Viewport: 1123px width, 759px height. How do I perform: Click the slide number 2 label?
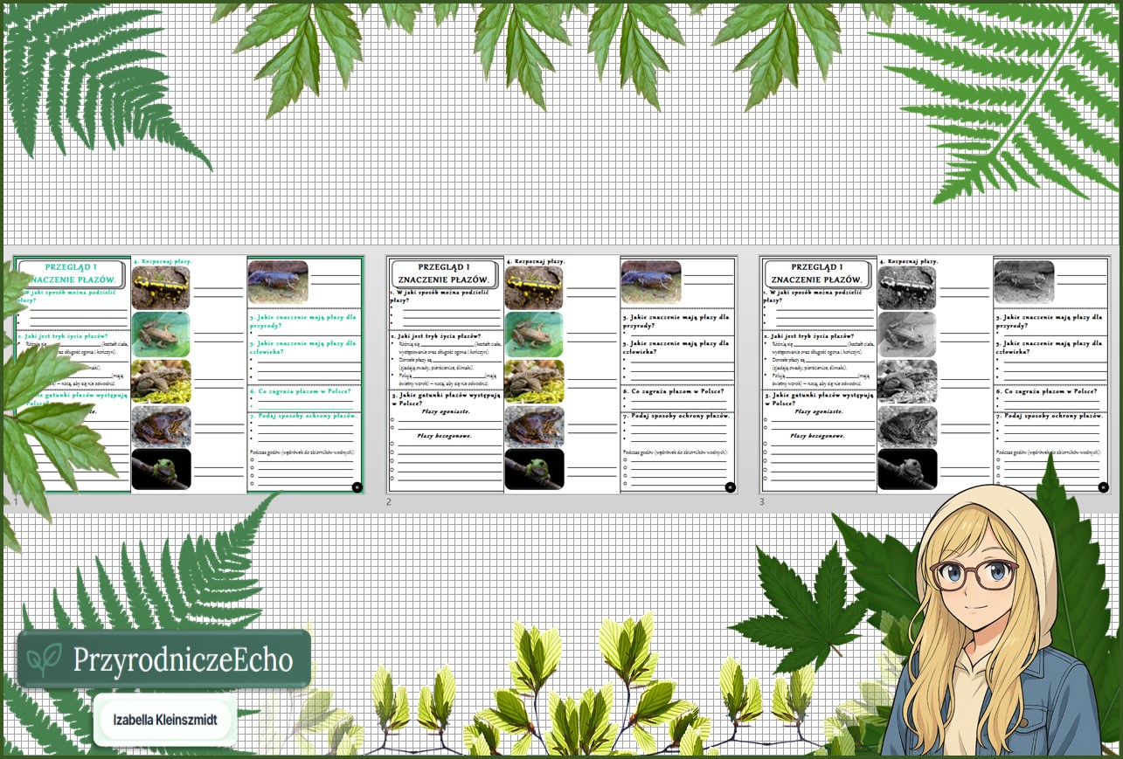[389, 502]
